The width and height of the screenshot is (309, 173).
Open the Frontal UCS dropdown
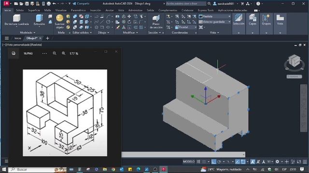[x=186, y=27]
